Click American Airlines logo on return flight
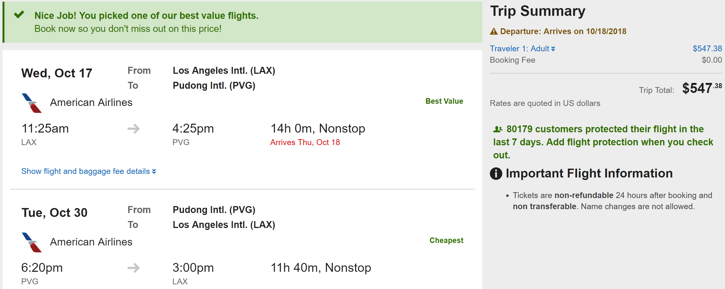Screen dimensions: 725x289 click(32, 242)
